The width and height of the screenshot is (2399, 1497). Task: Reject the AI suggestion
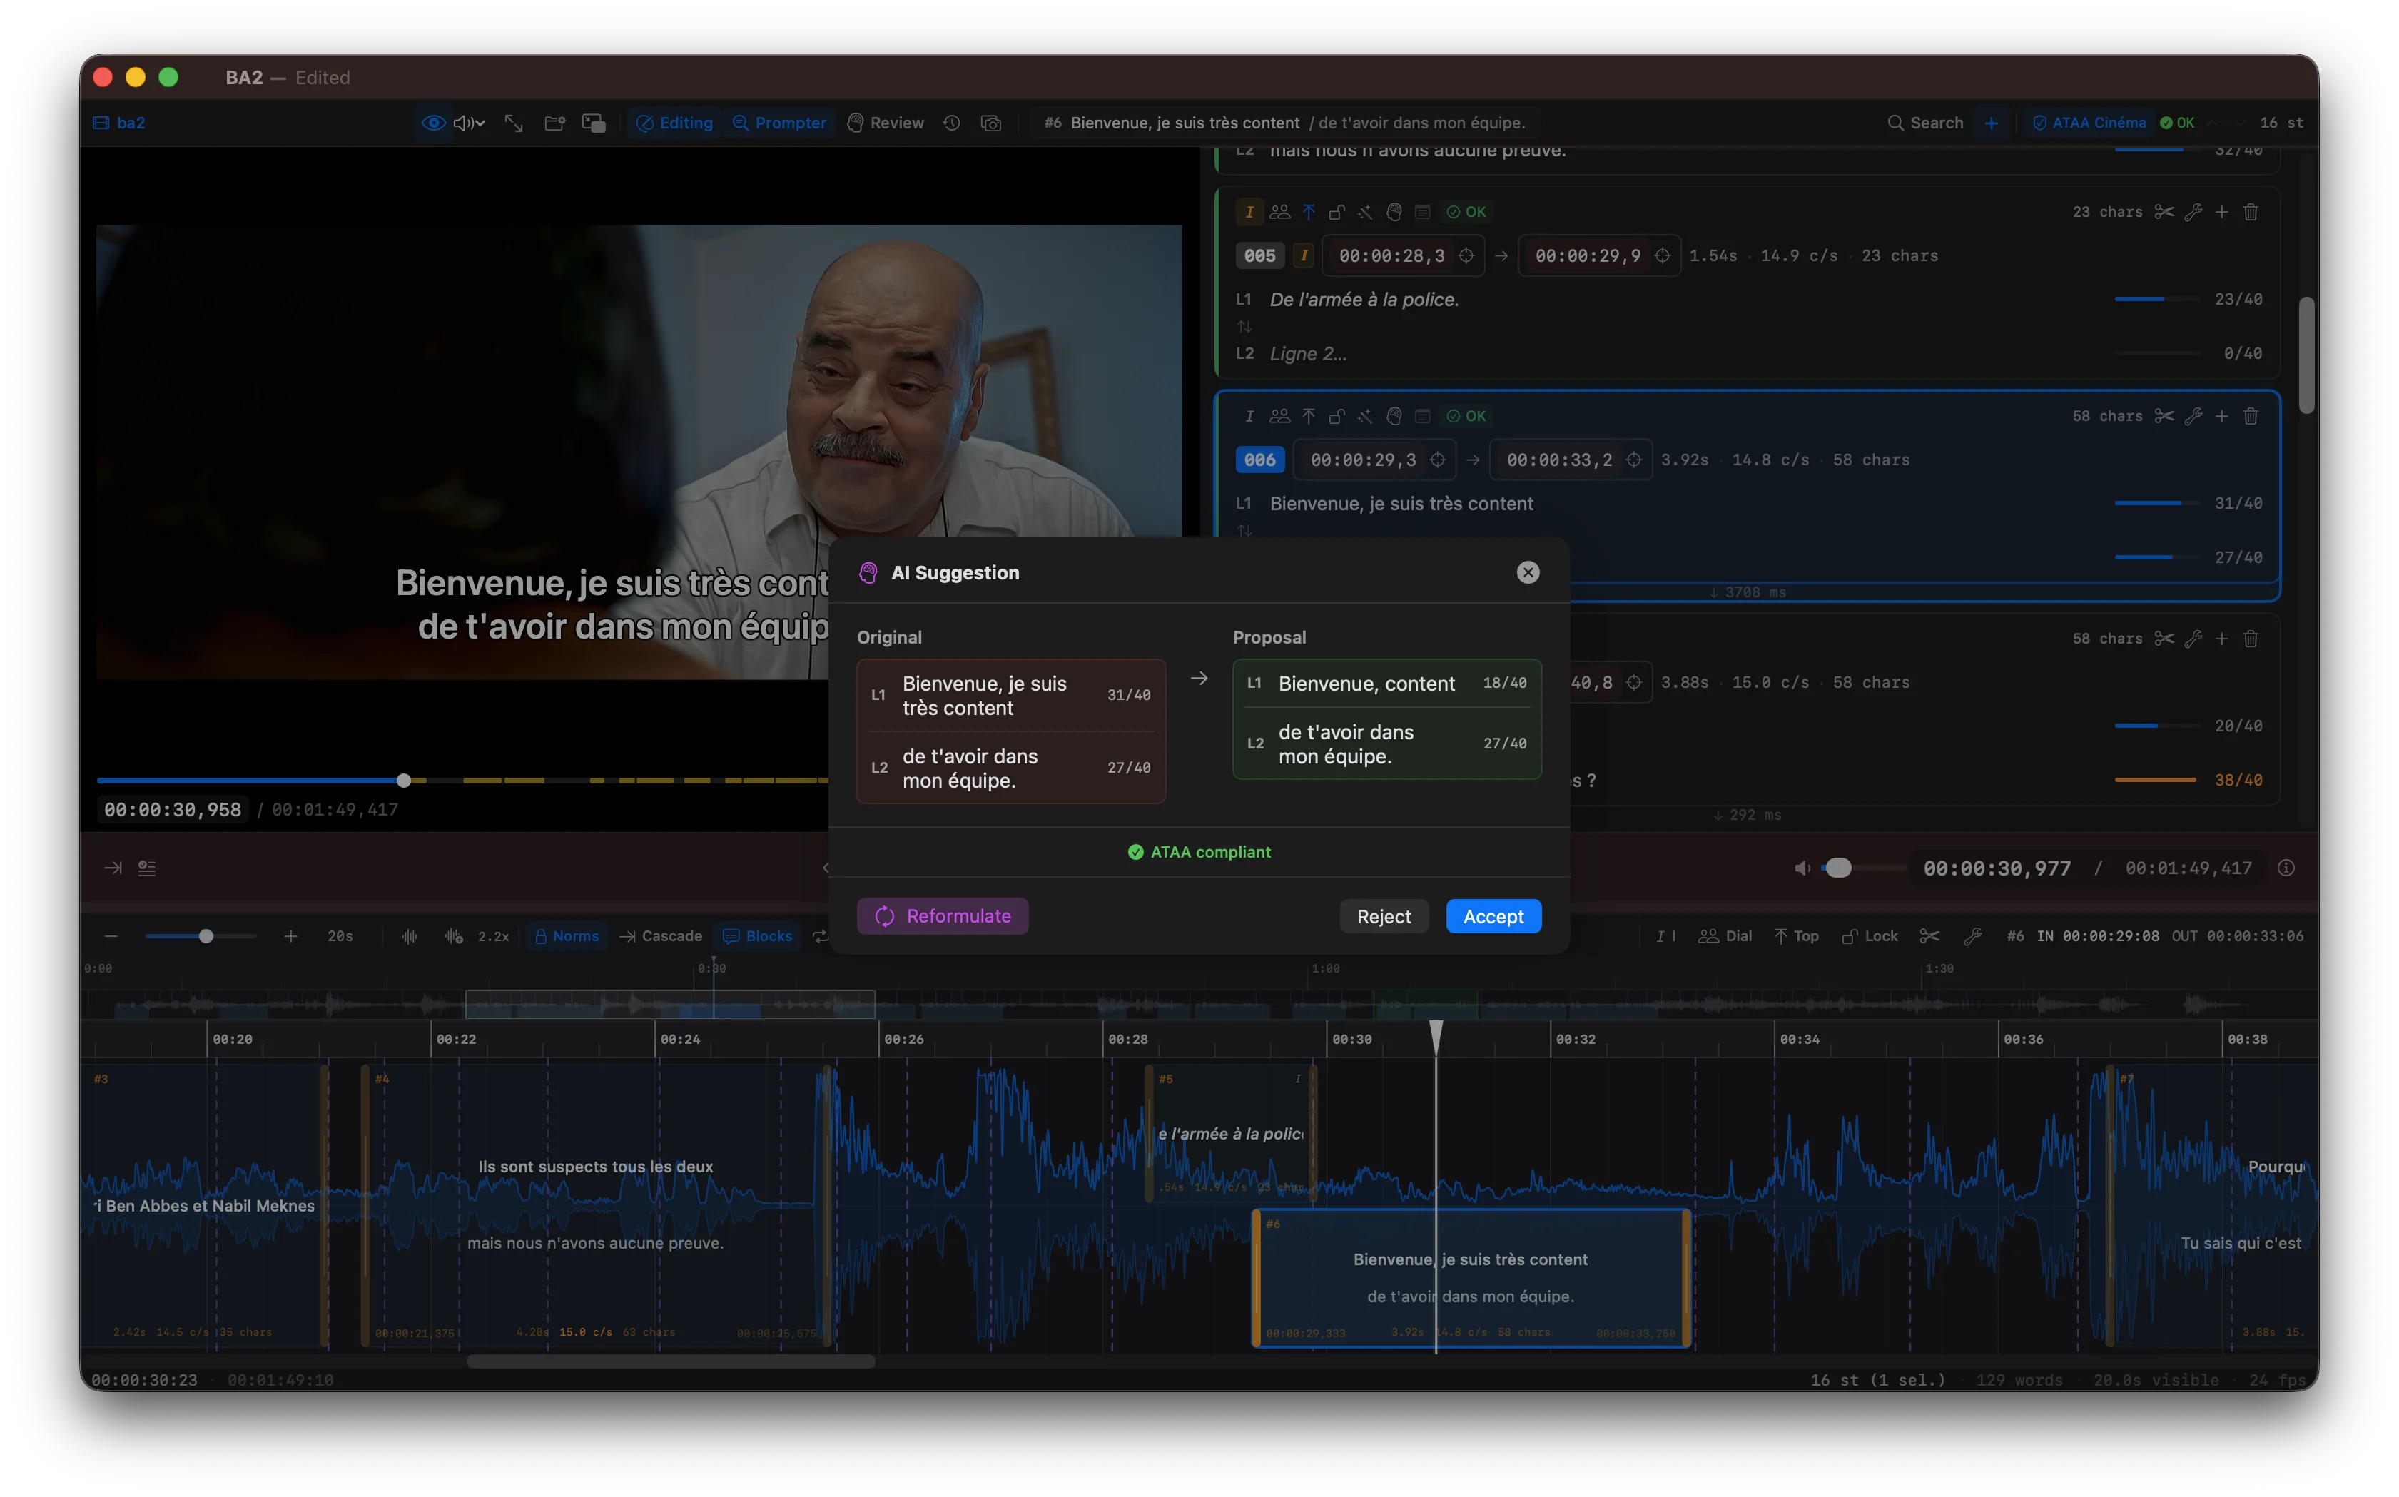click(1383, 917)
